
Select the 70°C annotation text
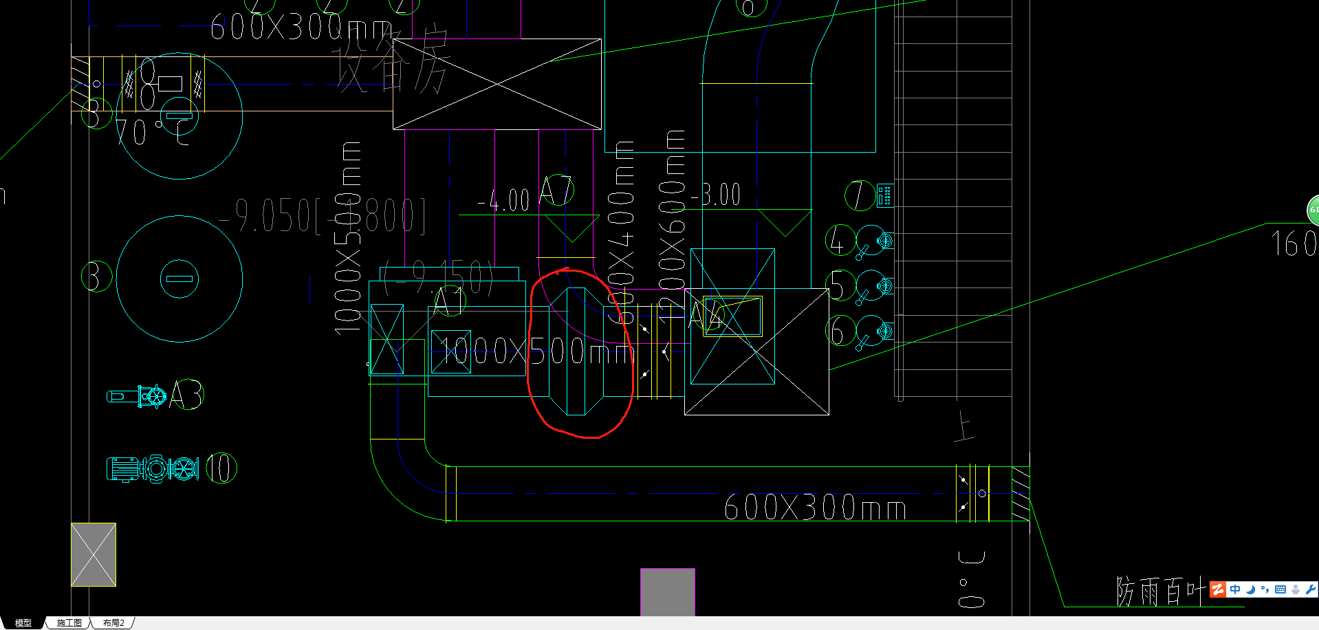pyautogui.click(x=152, y=132)
